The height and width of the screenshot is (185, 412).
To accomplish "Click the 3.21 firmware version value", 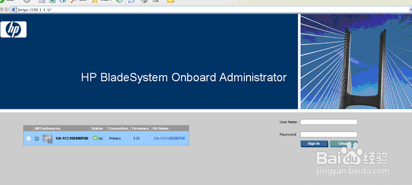I will point(136,139).
